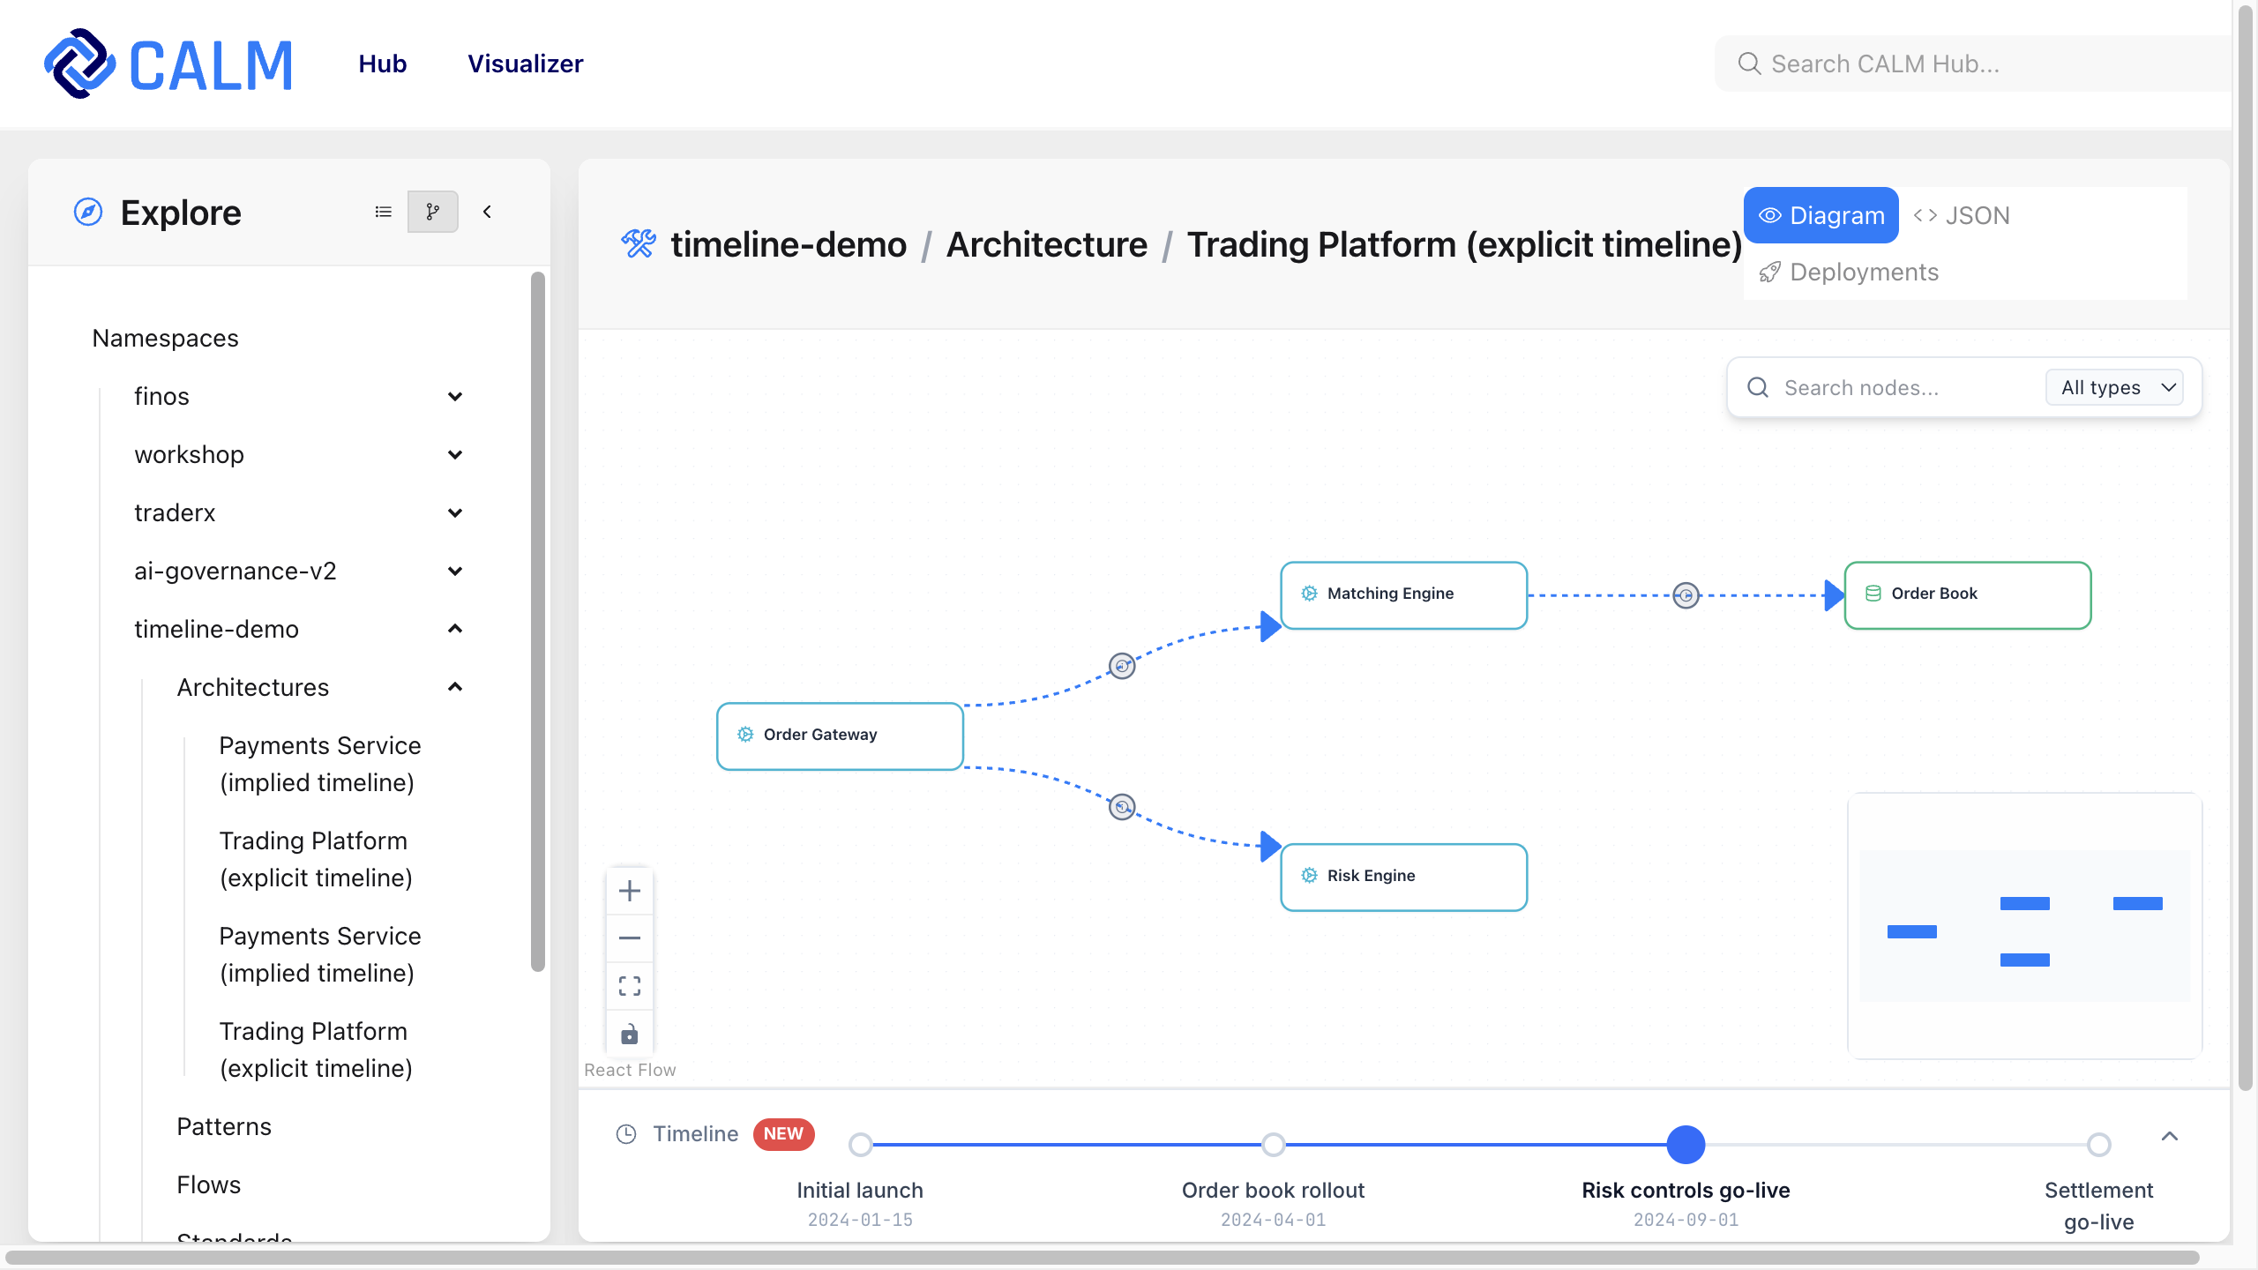Zoom in on the diagram
This screenshot has height=1270, width=2258.
(630, 891)
